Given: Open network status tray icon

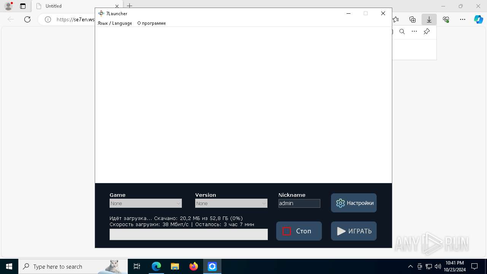Looking at the screenshot, I should (x=429, y=266).
